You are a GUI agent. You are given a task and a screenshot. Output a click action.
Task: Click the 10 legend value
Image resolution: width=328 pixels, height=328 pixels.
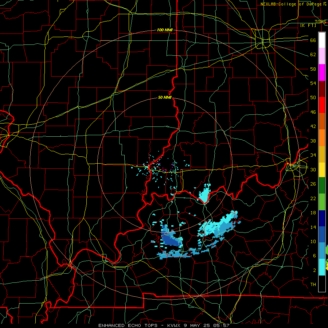coord(313,241)
